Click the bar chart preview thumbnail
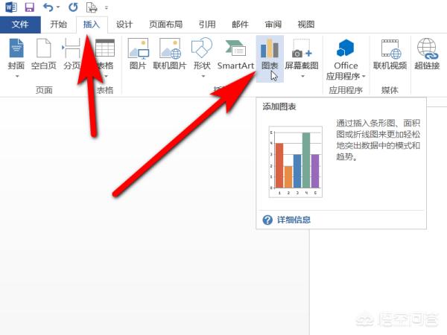The height and width of the screenshot is (335, 447). click(296, 162)
